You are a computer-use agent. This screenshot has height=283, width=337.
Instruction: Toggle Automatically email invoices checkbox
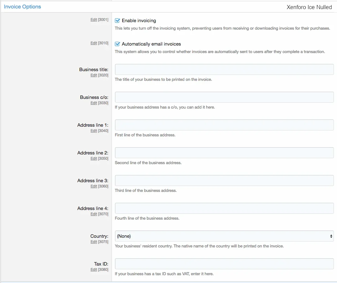118,44
